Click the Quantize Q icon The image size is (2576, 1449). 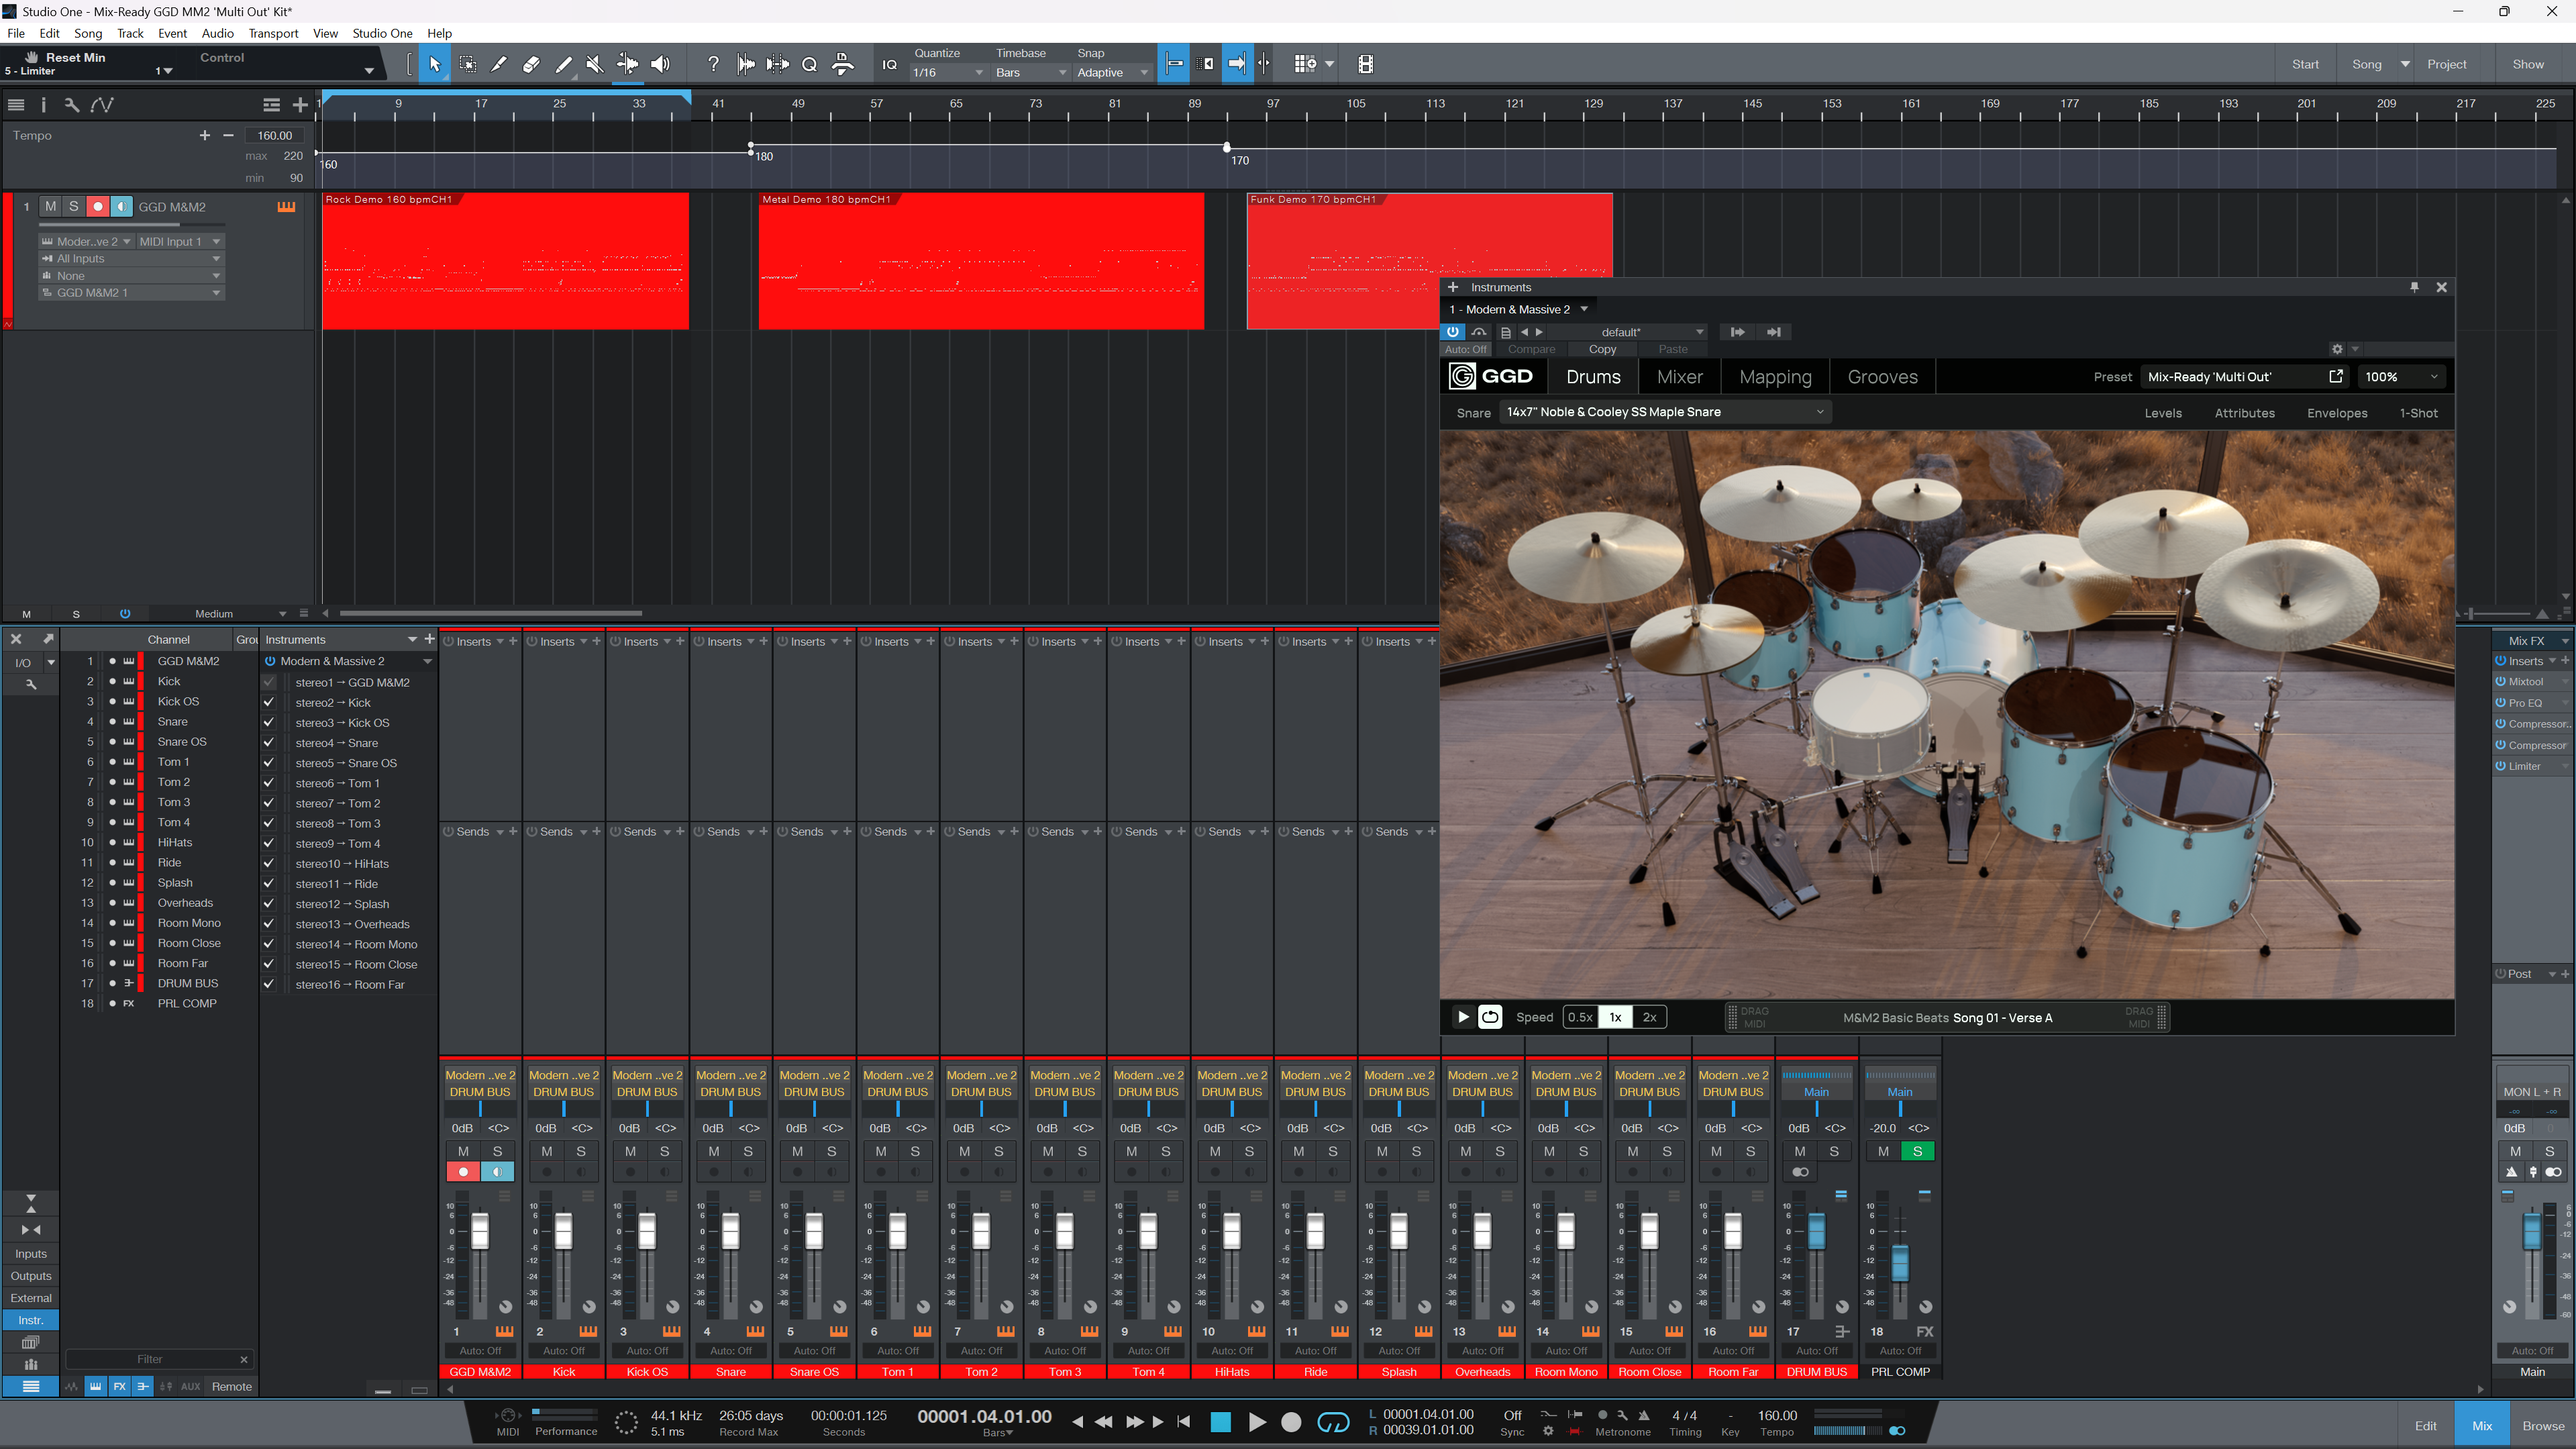point(809,64)
